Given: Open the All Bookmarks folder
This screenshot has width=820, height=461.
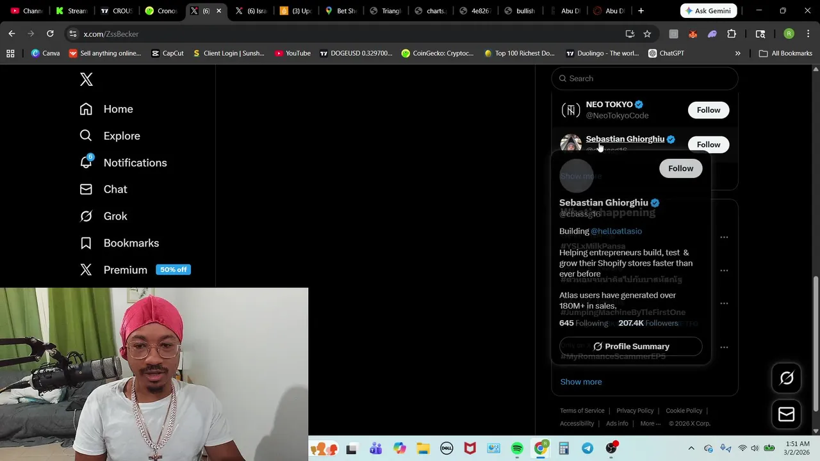Looking at the screenshot, I should tap(785, 53).
